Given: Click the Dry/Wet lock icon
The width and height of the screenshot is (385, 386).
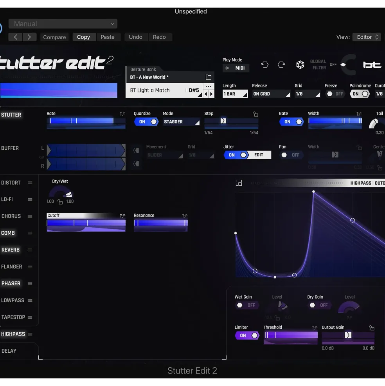Looking at the screenshot, I should pos(60,202).
